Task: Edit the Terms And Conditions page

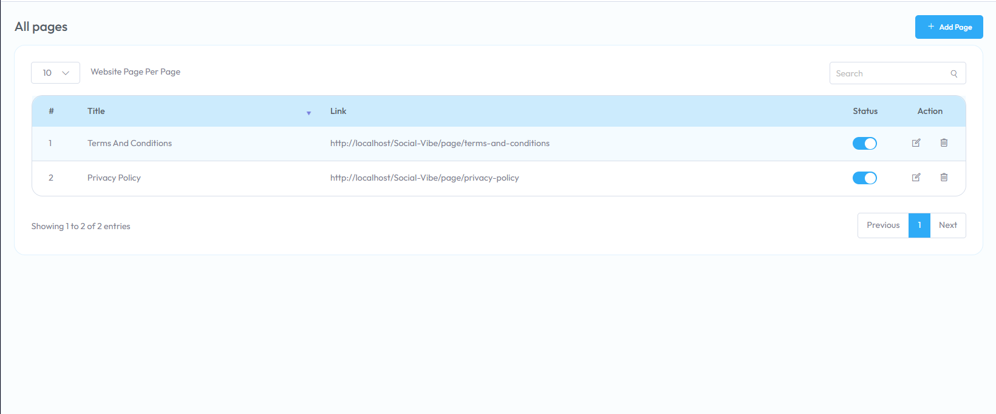Action: [x=916, y=143]
